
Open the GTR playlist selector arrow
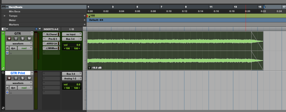tap(3, 34)
